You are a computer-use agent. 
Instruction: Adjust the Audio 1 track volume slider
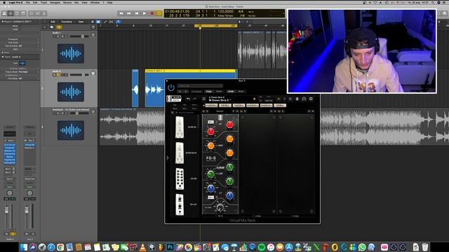[x=79, y=36]
